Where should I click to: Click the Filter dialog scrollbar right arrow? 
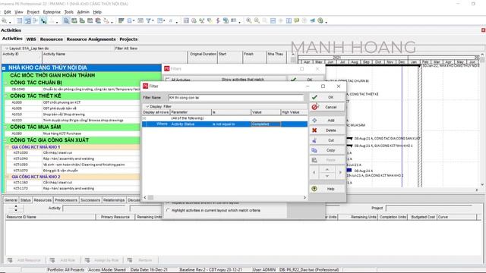coord(305,197)
